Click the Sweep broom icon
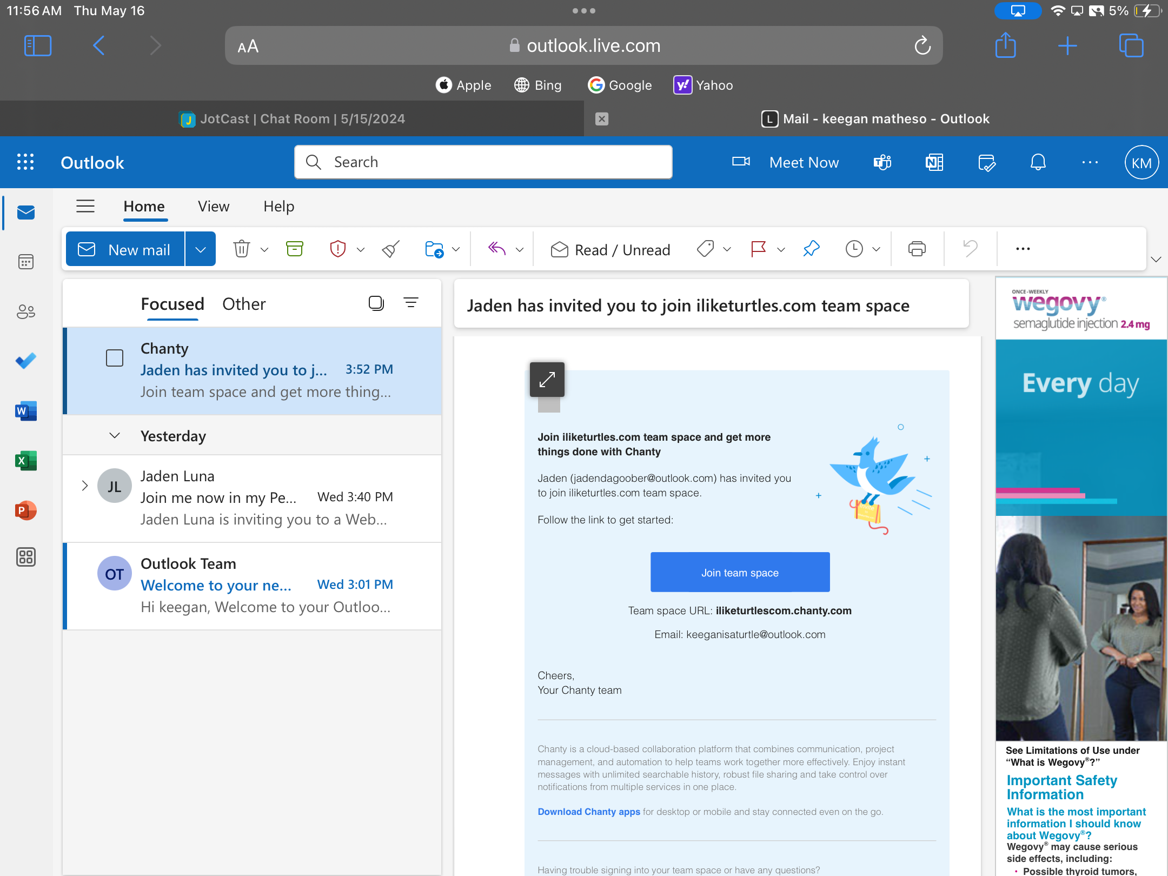Screen dimensions: 1168x876 [x=390, y=249]
